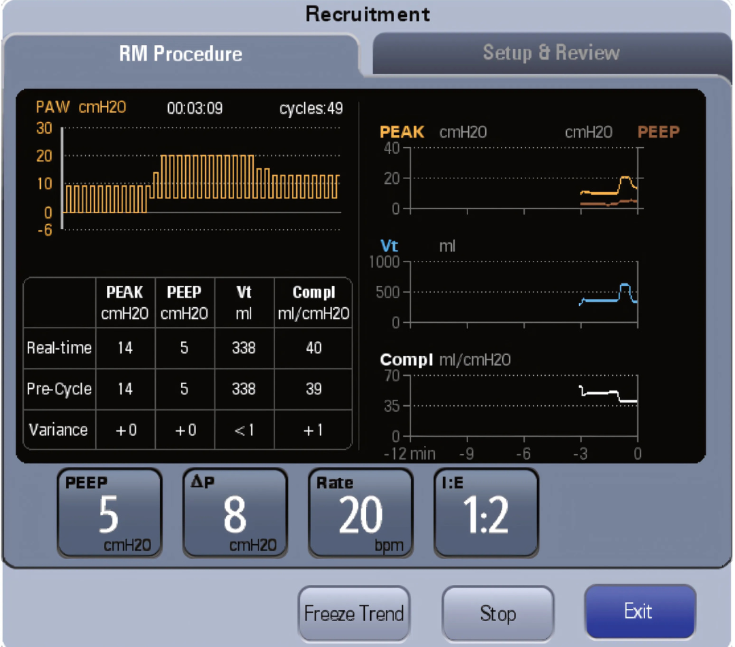
Task: Select the Real-time PEAK value in table
Action: 125,348
